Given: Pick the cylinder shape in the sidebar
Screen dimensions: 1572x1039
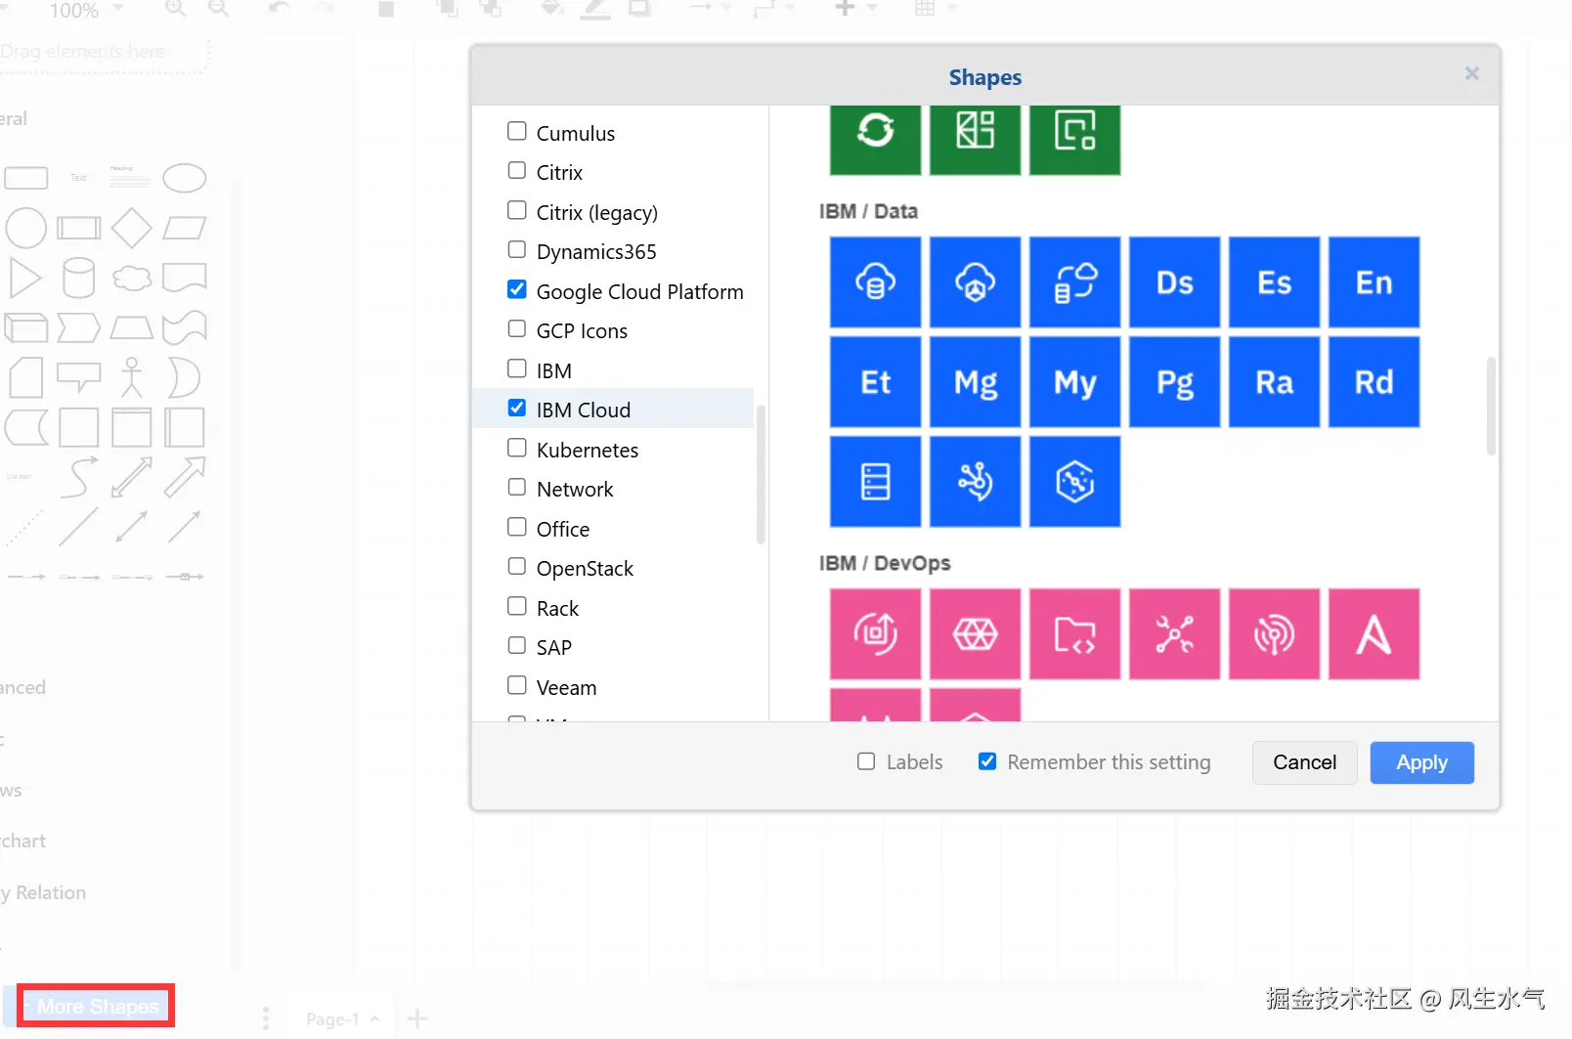Looking at the screenshot, I should click(x=78, y=278).
